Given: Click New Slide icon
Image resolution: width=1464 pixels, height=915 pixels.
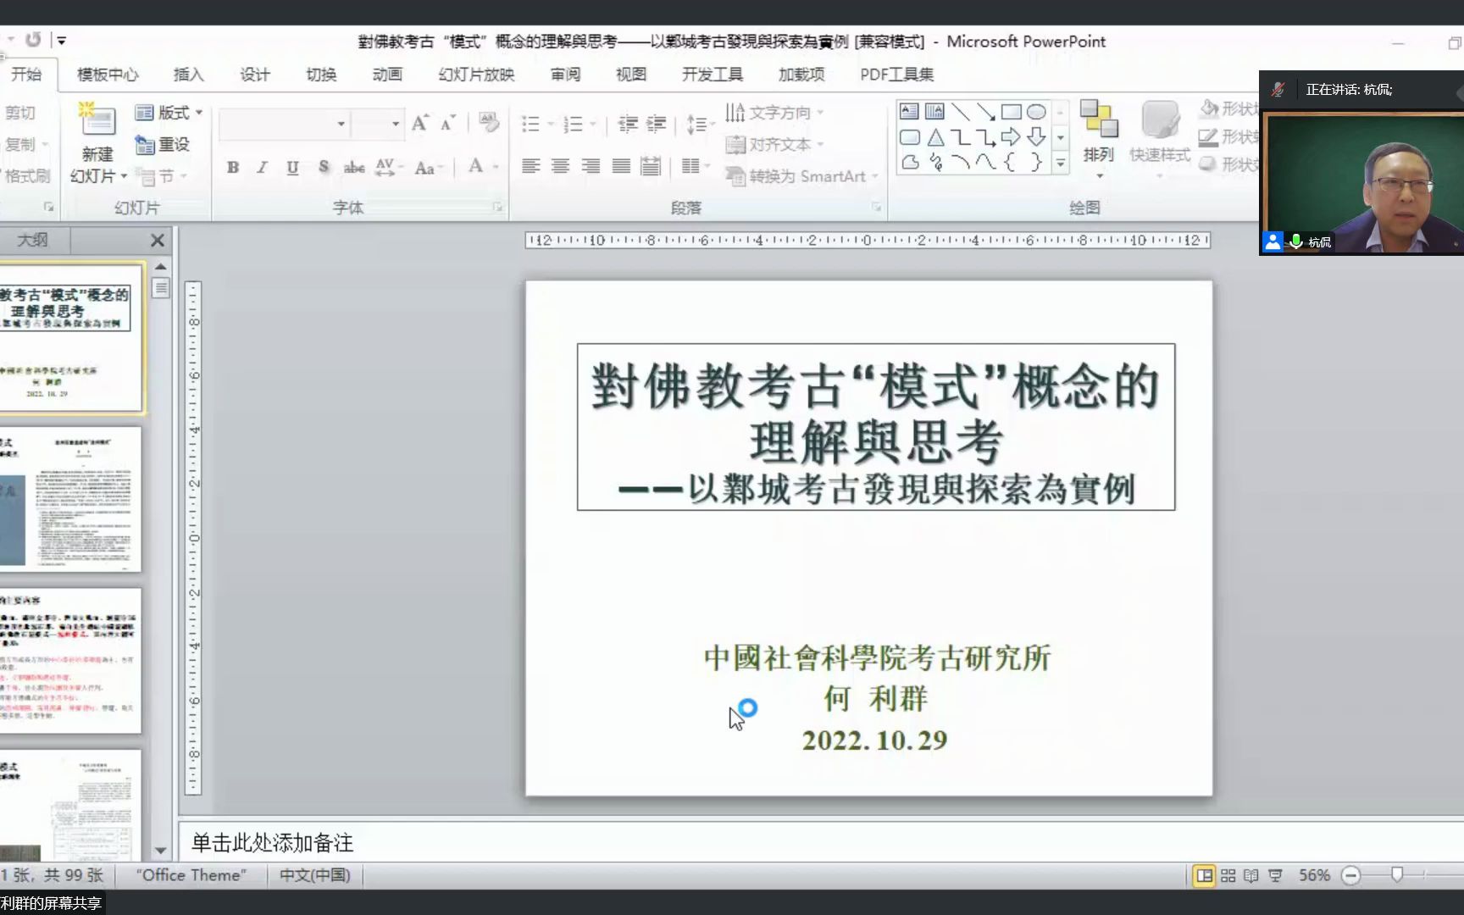Looking at the screenshot, I should [x=97, y=120].
